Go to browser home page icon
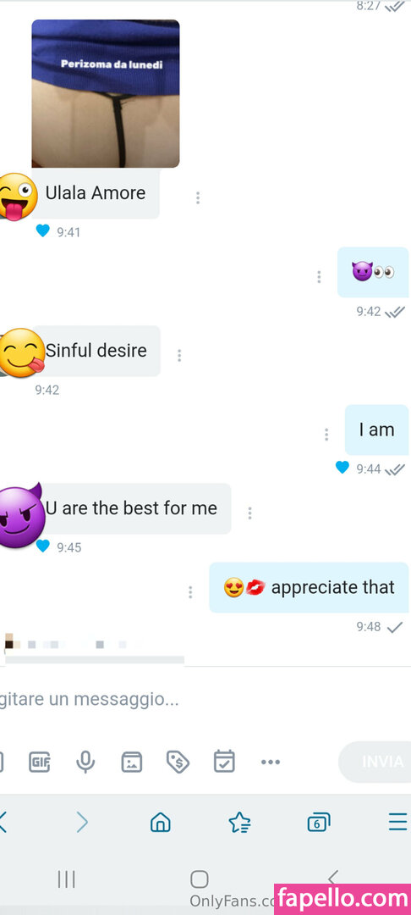Viewport: 411px width, 915px height. pyautogui.click(x=161, y=822)
